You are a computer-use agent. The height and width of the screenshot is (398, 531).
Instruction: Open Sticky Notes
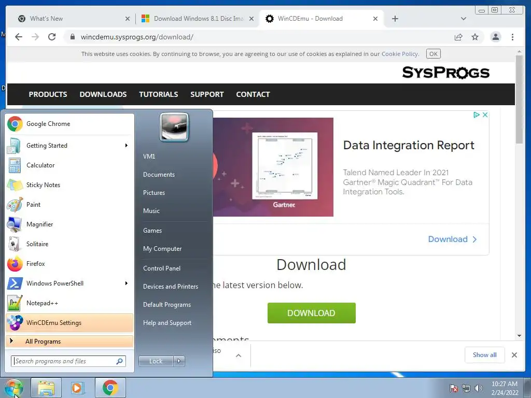[69, 185]
